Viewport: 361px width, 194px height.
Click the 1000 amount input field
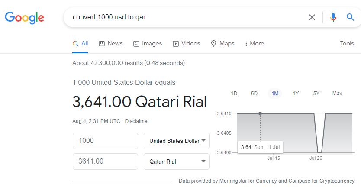105,141
